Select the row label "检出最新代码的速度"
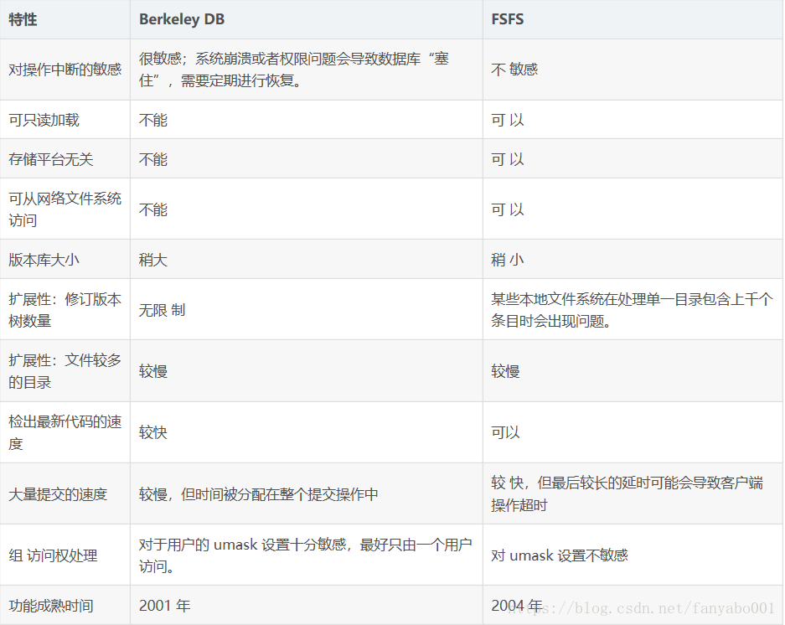785x625 pixels. [x=65, y=432]
